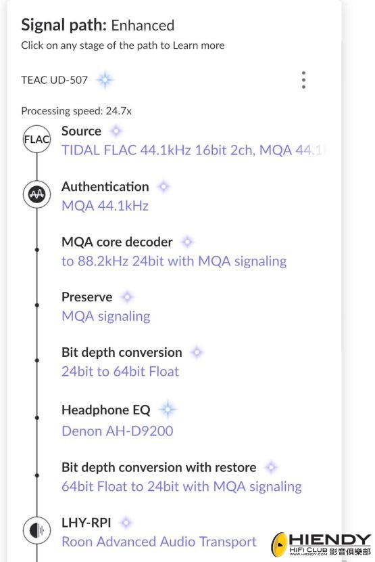375x562 pixels.
Task: Select the '24bit to 64bit Float' stage
Action: tap(120, 372)
